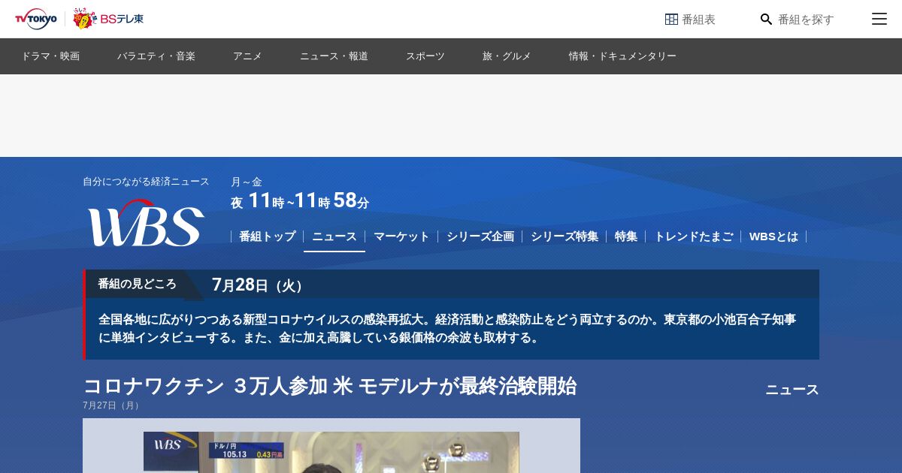Screen dimensions: 902x473
Task: Click the 7月27日（月） article date
Action: click(113, 405)
